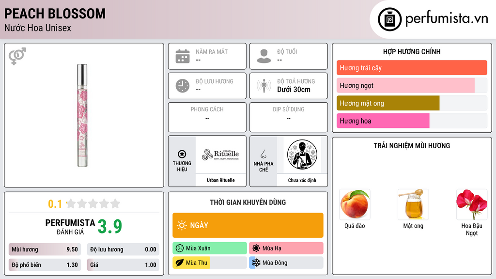Click the Giá 1.00 score
Viewport: 496px width, 279px height.
tap(123, 265)
